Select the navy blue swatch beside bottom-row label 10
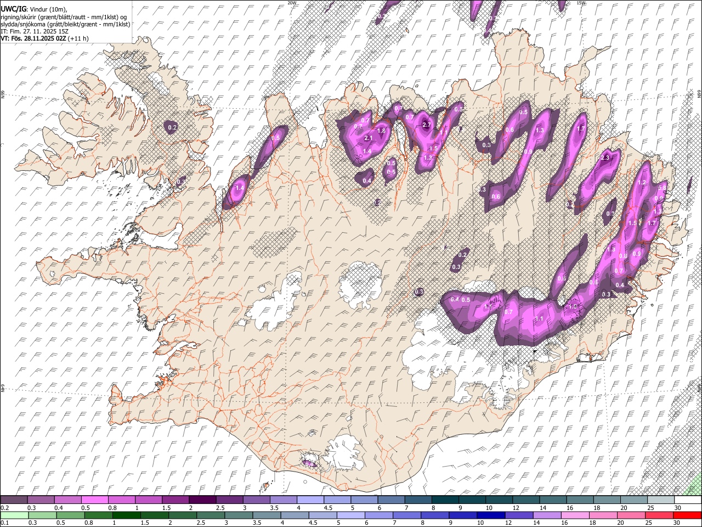Screen dimensions: 702x527 coord(490,515)
